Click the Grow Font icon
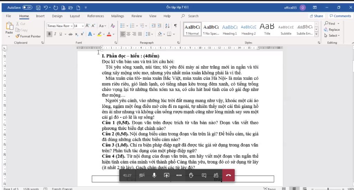This screenshot has width=354, height=190. [x=87, y=26]
